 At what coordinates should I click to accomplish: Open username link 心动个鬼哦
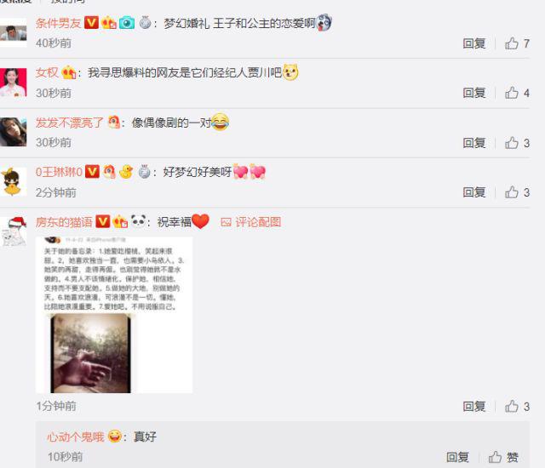76,437
